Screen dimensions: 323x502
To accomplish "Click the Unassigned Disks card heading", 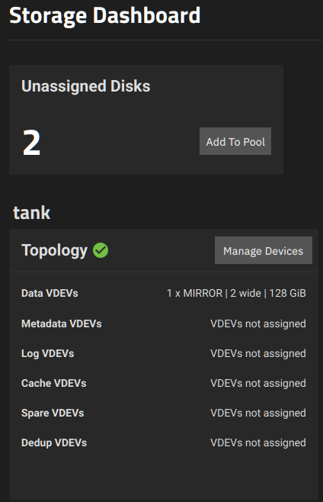I will pyautogui.click(x=86, y=86).
